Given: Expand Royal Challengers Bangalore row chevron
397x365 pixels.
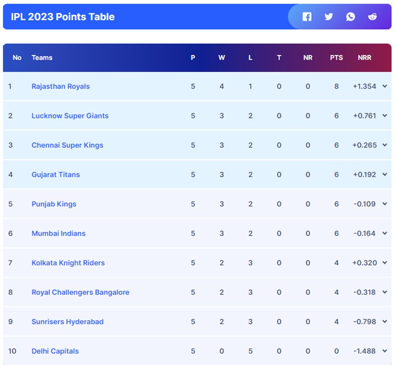Looking at the screenshot, I should tap(385, 292).
